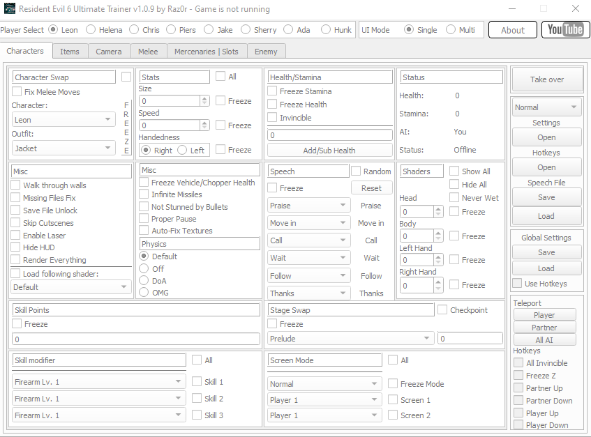Click the Thanks speech play label
The height and width of the screenshot is (437, 591).
coord(371,293)
